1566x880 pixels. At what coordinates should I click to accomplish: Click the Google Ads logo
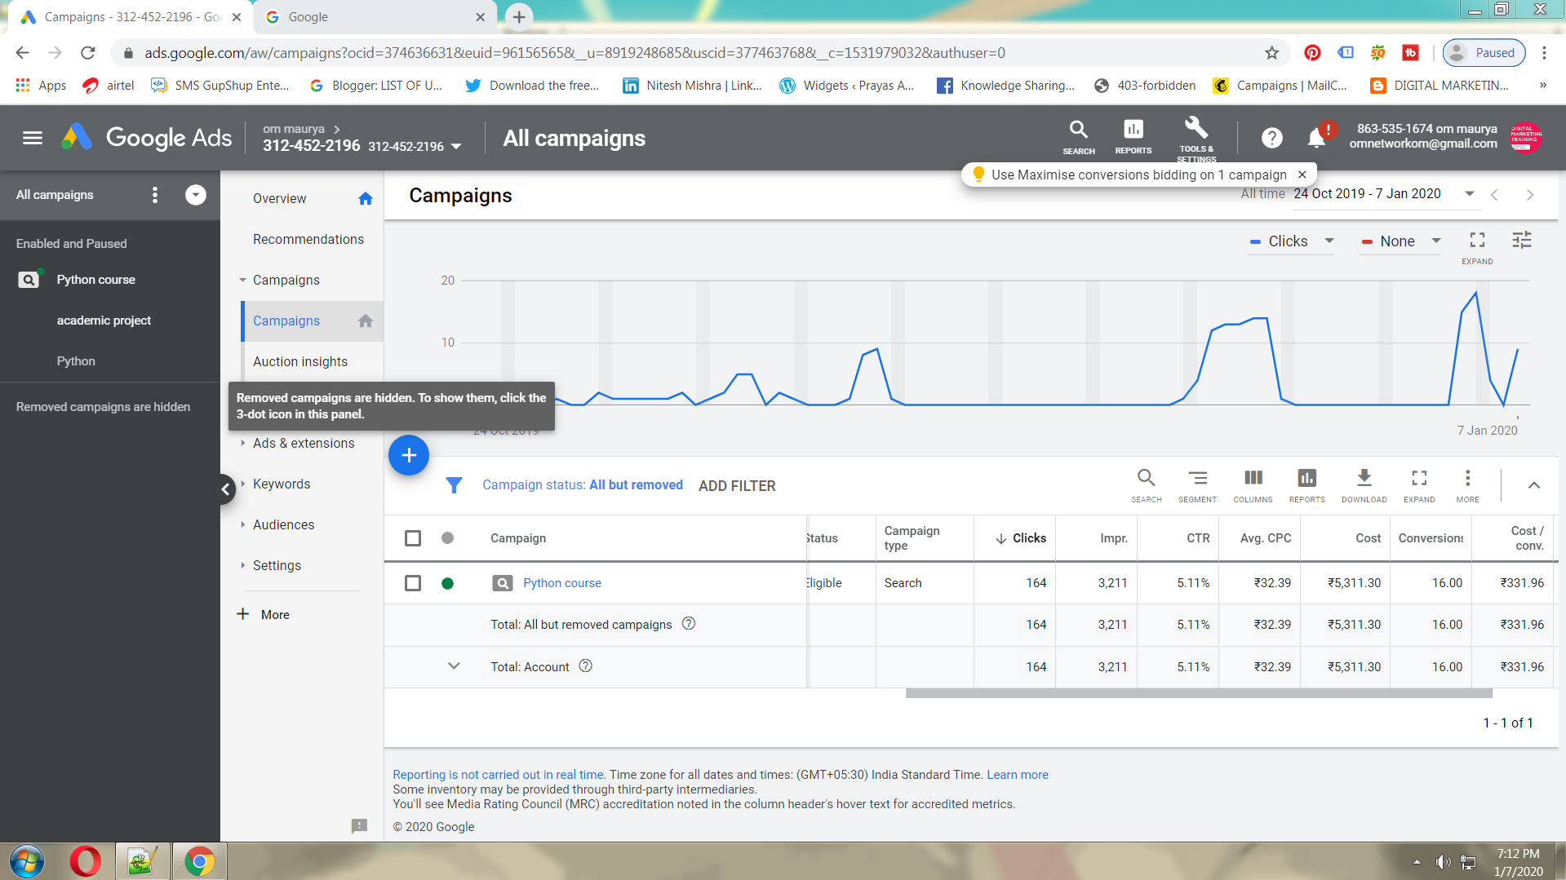[147, 138]
